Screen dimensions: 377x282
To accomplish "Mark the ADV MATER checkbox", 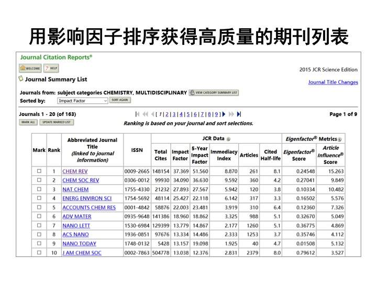I will coord(39,216).
